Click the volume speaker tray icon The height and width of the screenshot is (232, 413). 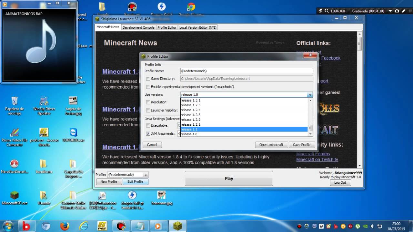[x=373, y=226]
